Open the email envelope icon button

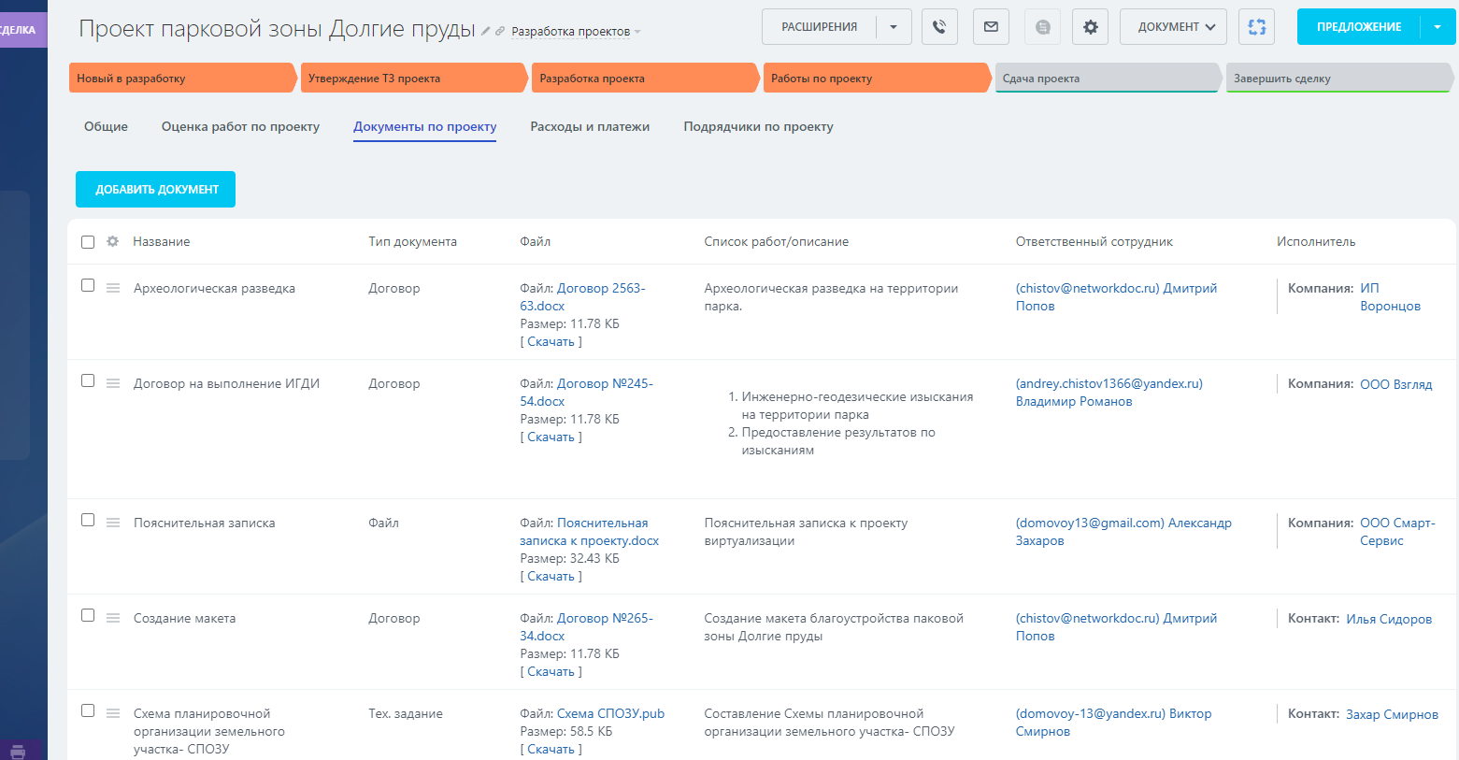click(991, 27)
